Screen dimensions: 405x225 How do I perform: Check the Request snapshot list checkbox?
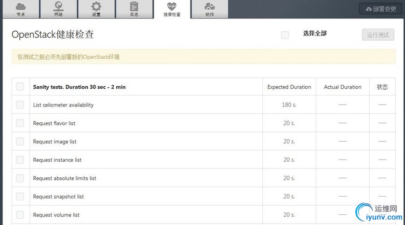tap(20, 197)
